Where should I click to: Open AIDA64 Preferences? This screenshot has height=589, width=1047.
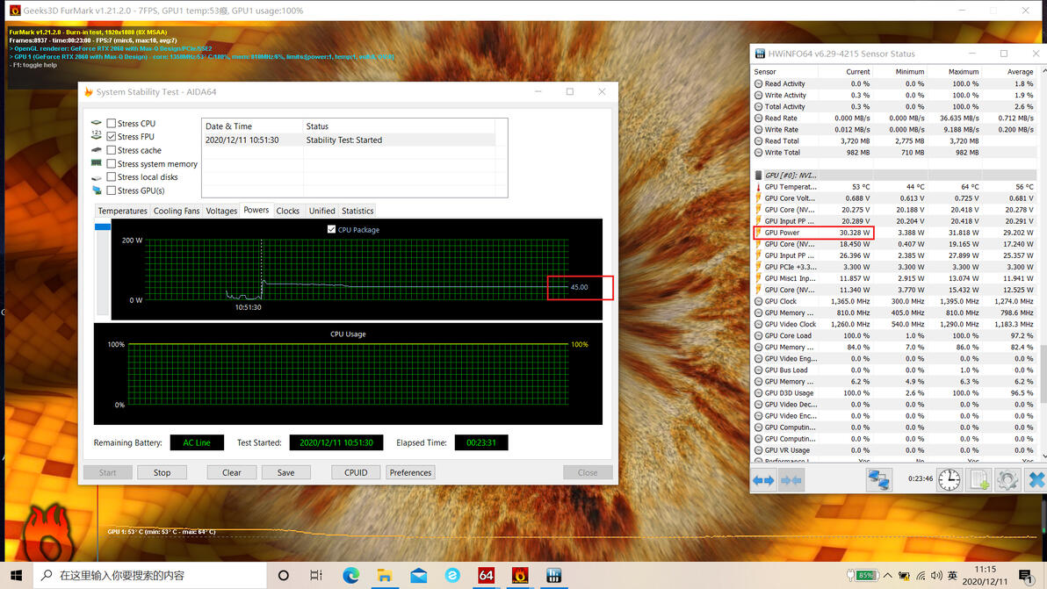pyautogui.click(x=411, y=472)
